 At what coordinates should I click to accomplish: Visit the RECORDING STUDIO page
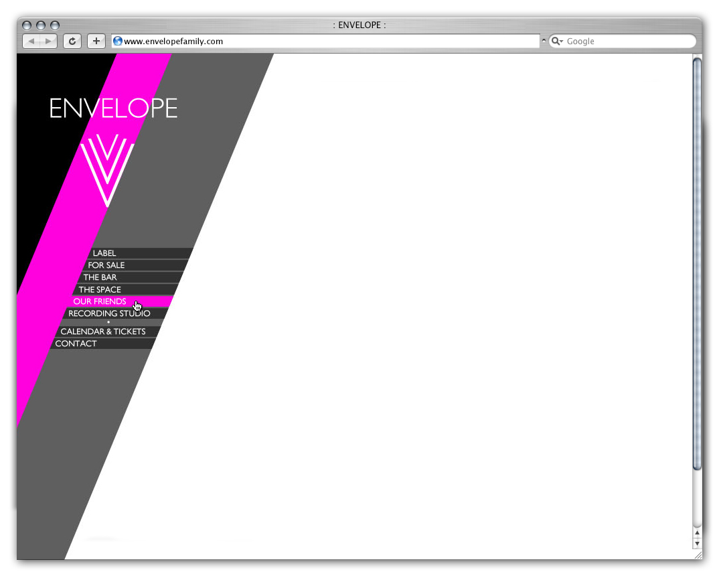pyautogui.click(x=109, y=313)
